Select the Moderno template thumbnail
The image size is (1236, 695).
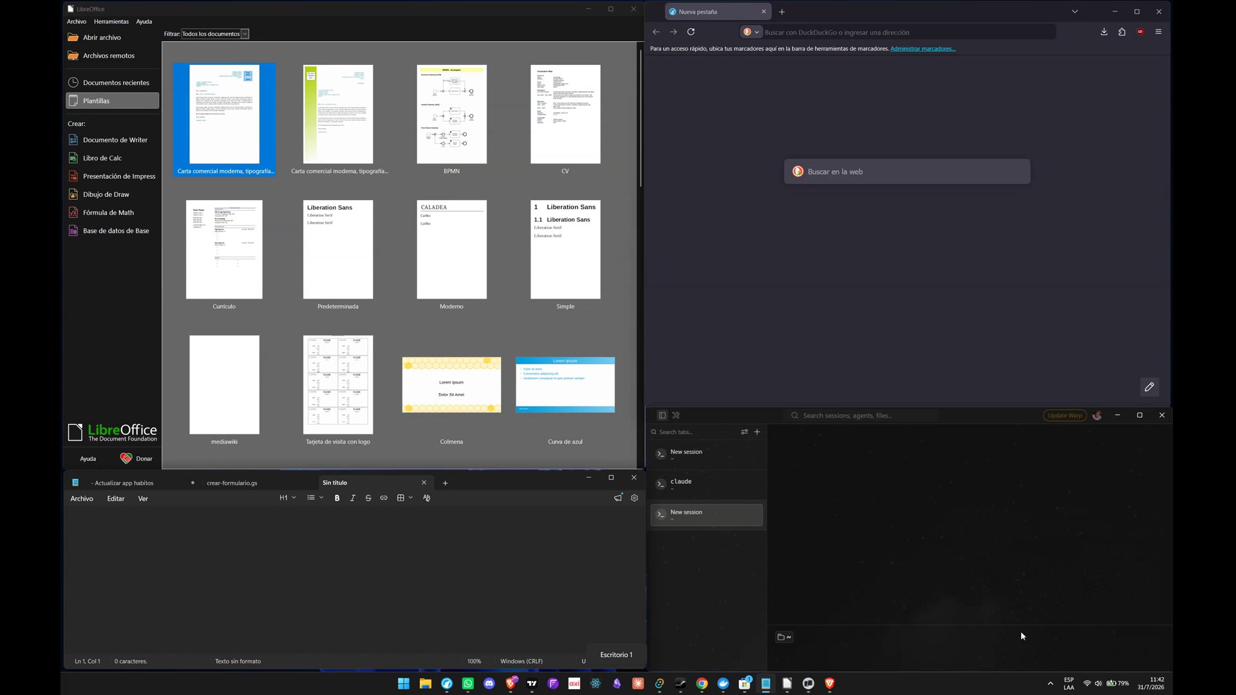tap(451, 250)
